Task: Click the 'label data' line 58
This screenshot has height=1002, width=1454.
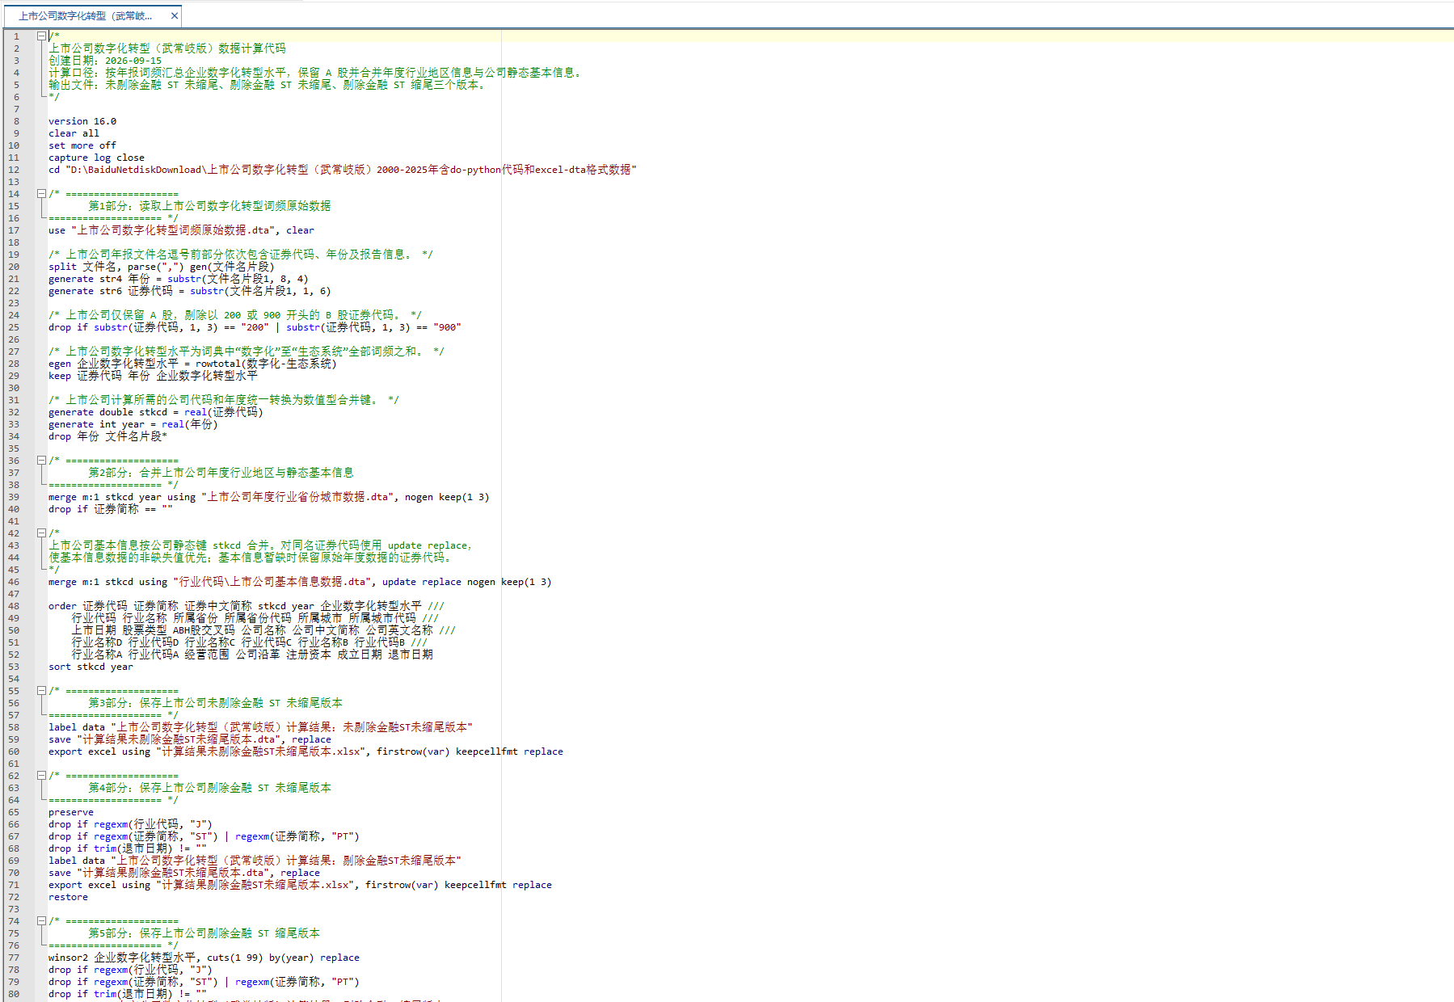Action: [x=260, y=727]
